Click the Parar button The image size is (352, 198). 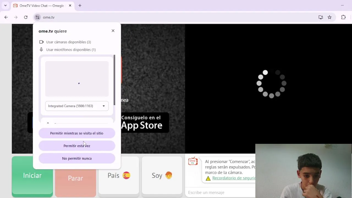(75, 178)
